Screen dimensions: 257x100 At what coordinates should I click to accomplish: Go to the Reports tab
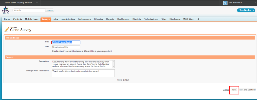pos(110,19)
